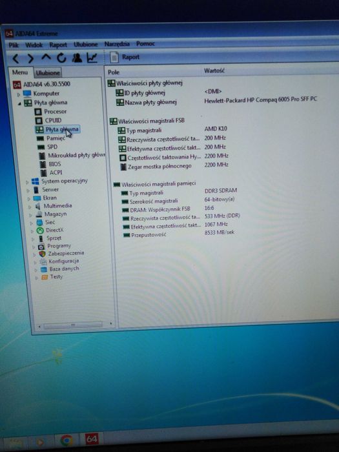Viewport: 339px width, 452px height.
Task: Click the icon beside Konfiguracja
Action: point(43,262)
